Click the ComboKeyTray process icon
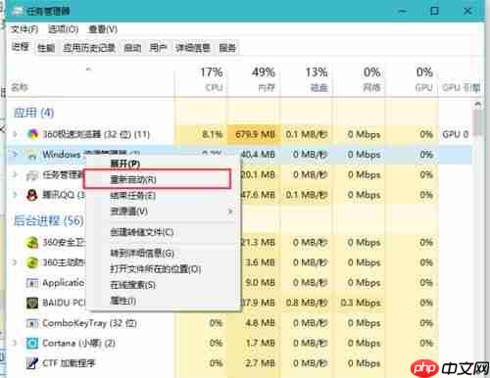 [32, 323]
